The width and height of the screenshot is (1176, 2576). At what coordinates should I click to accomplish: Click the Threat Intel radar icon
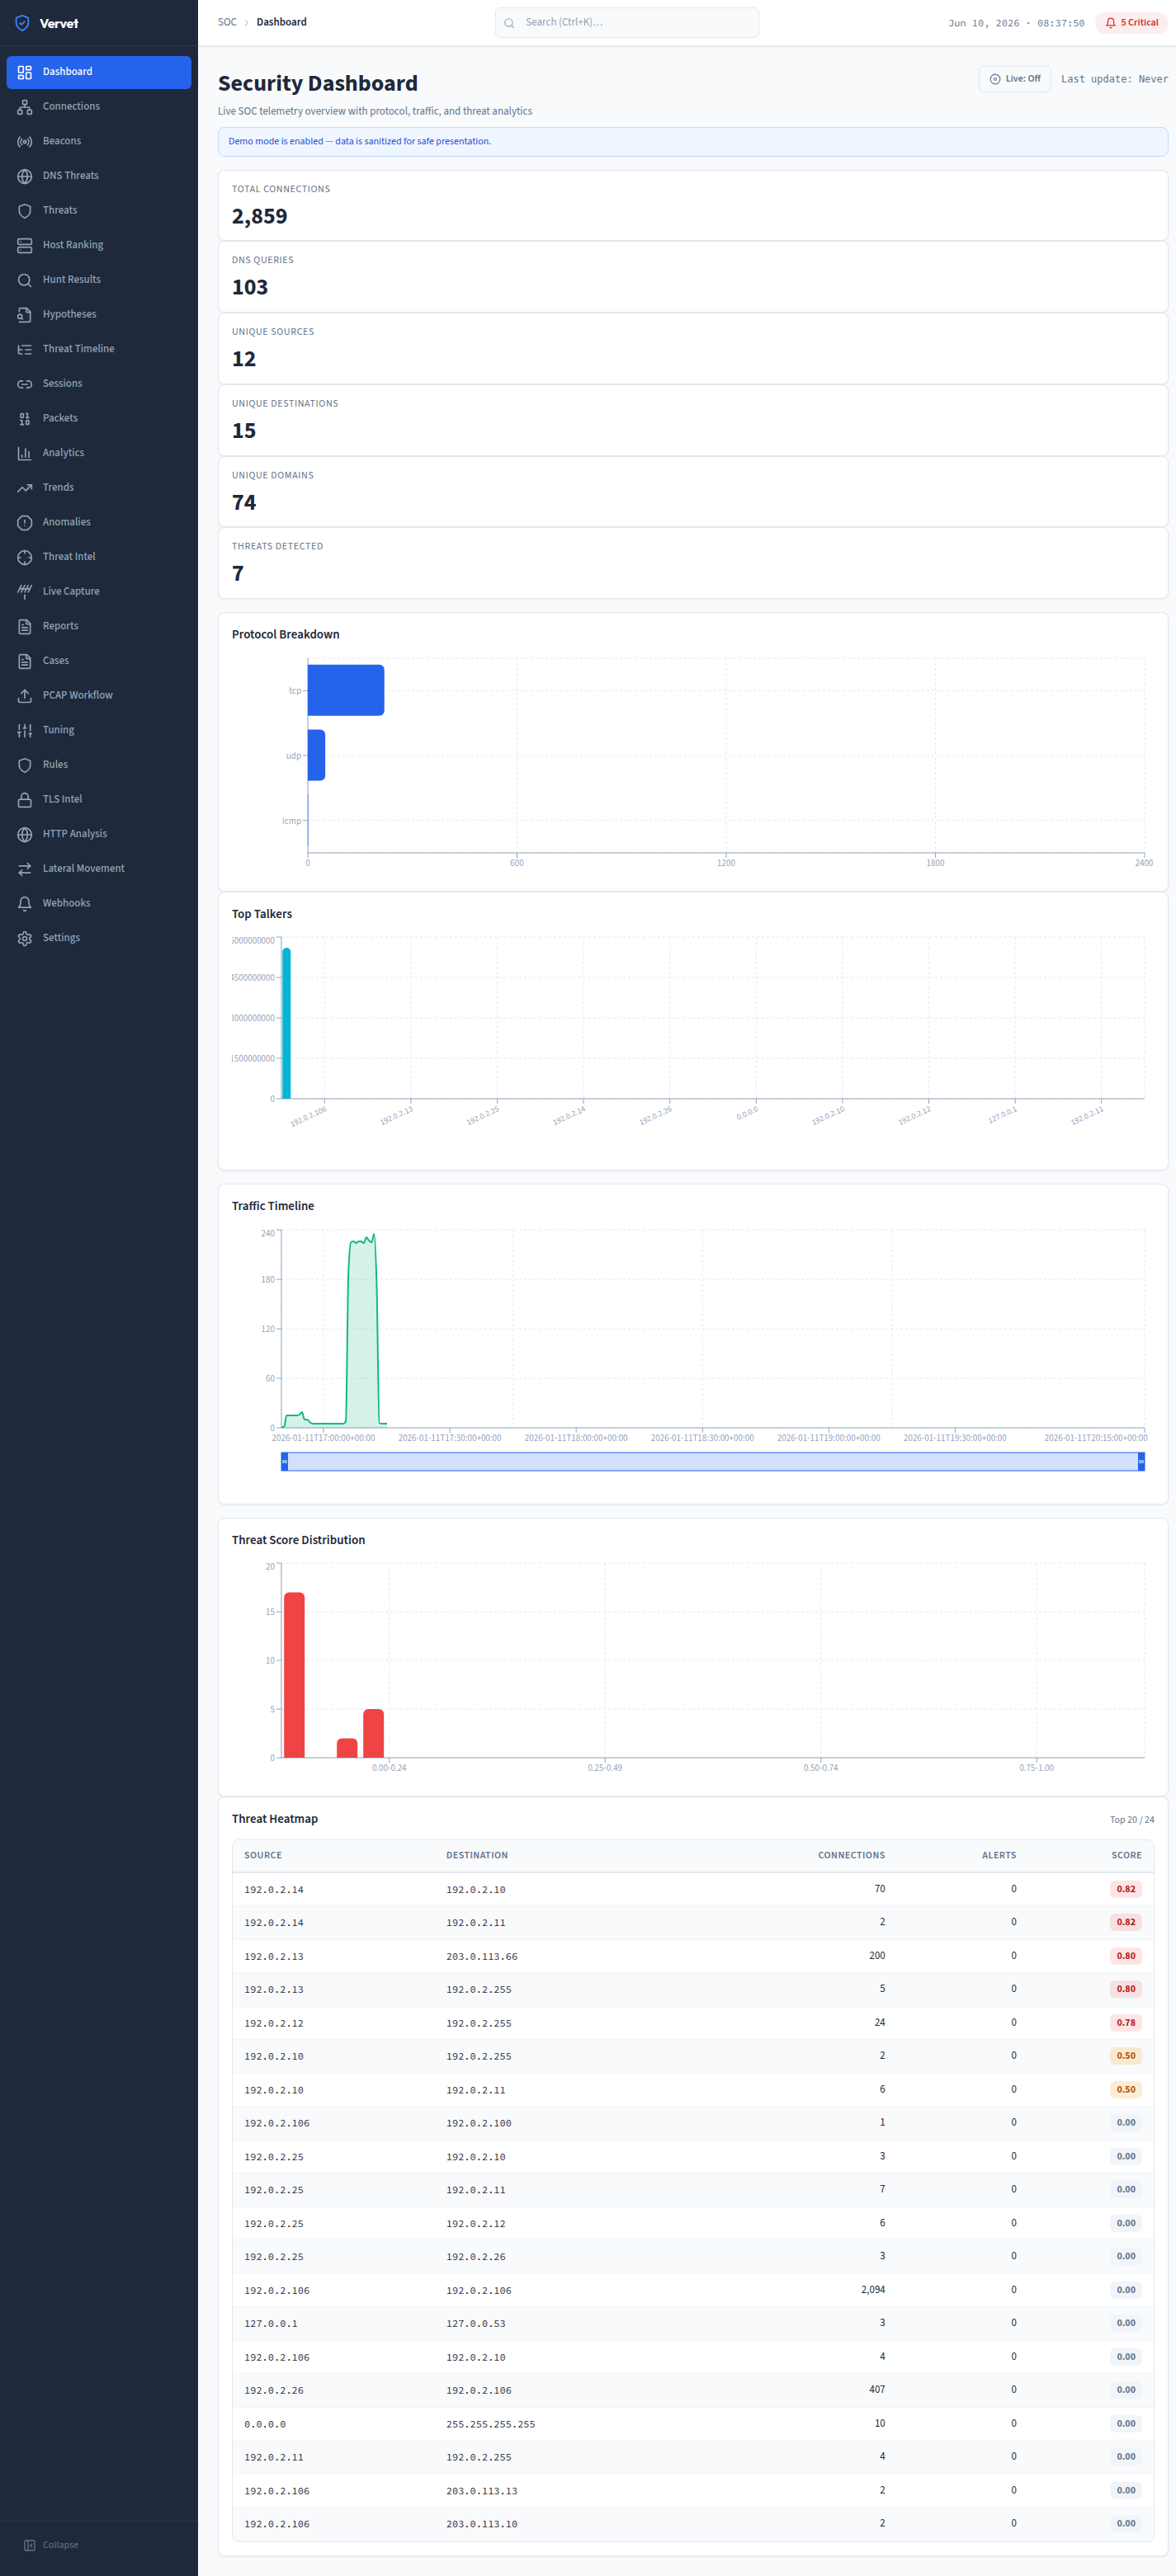pos(25,557)
